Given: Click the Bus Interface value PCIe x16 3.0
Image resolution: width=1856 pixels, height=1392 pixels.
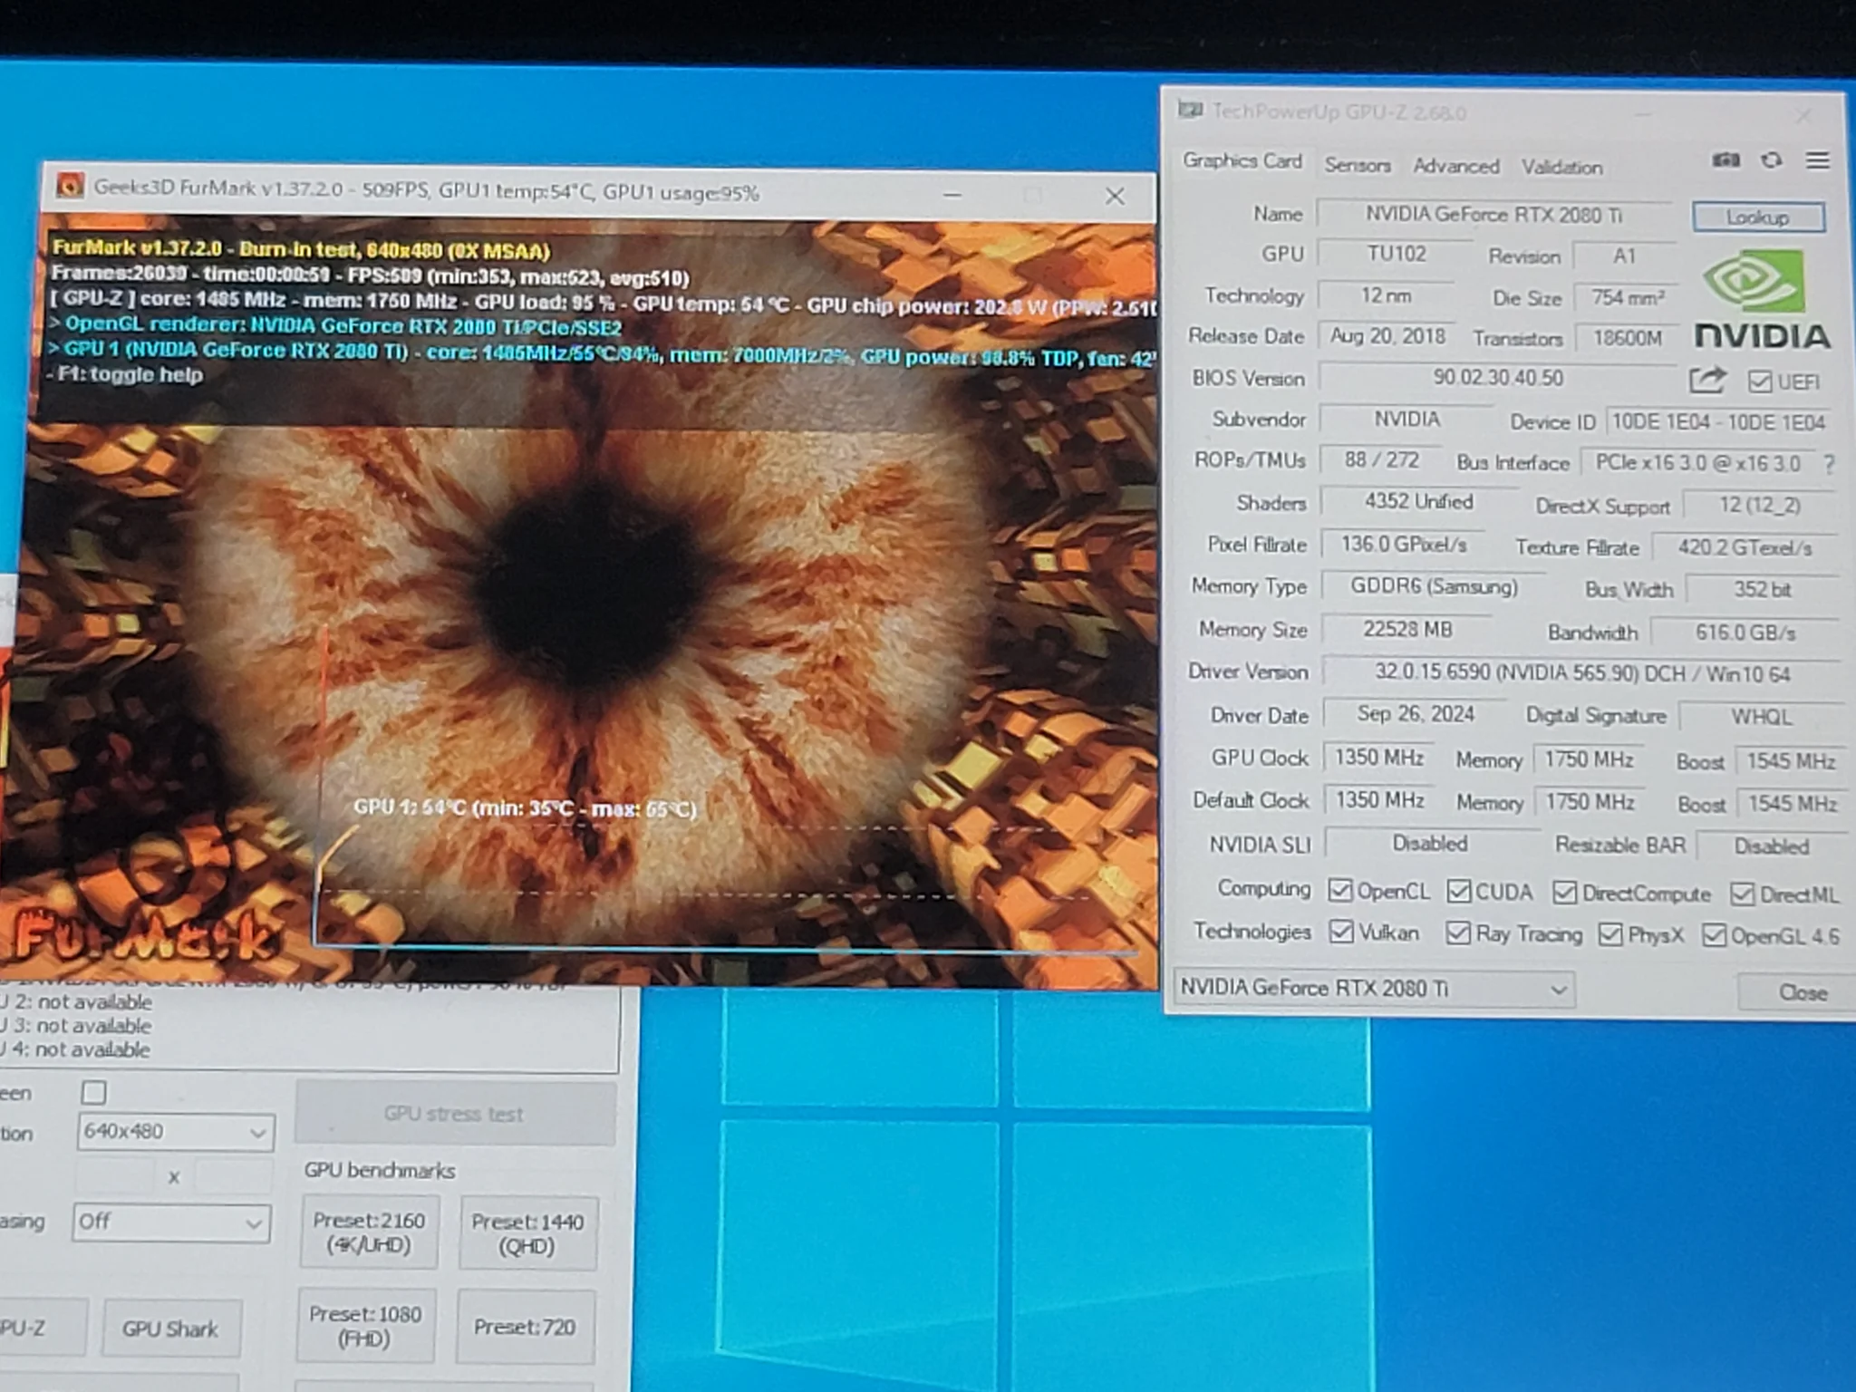Looking at the screenshot, I should point(1697,464).
